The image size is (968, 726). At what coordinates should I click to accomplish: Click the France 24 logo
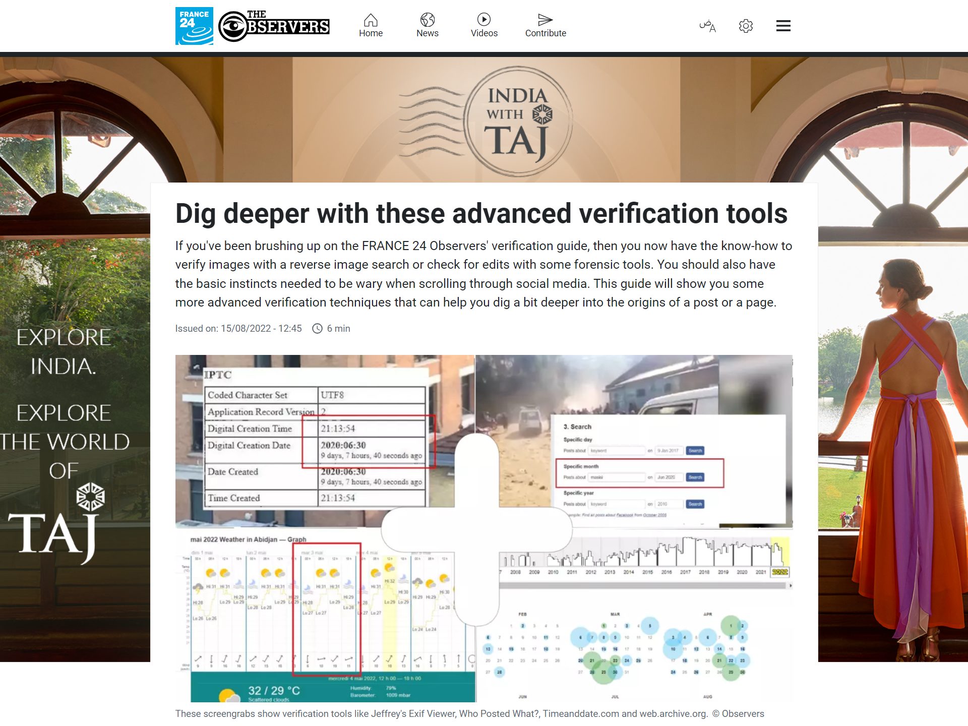194,26
